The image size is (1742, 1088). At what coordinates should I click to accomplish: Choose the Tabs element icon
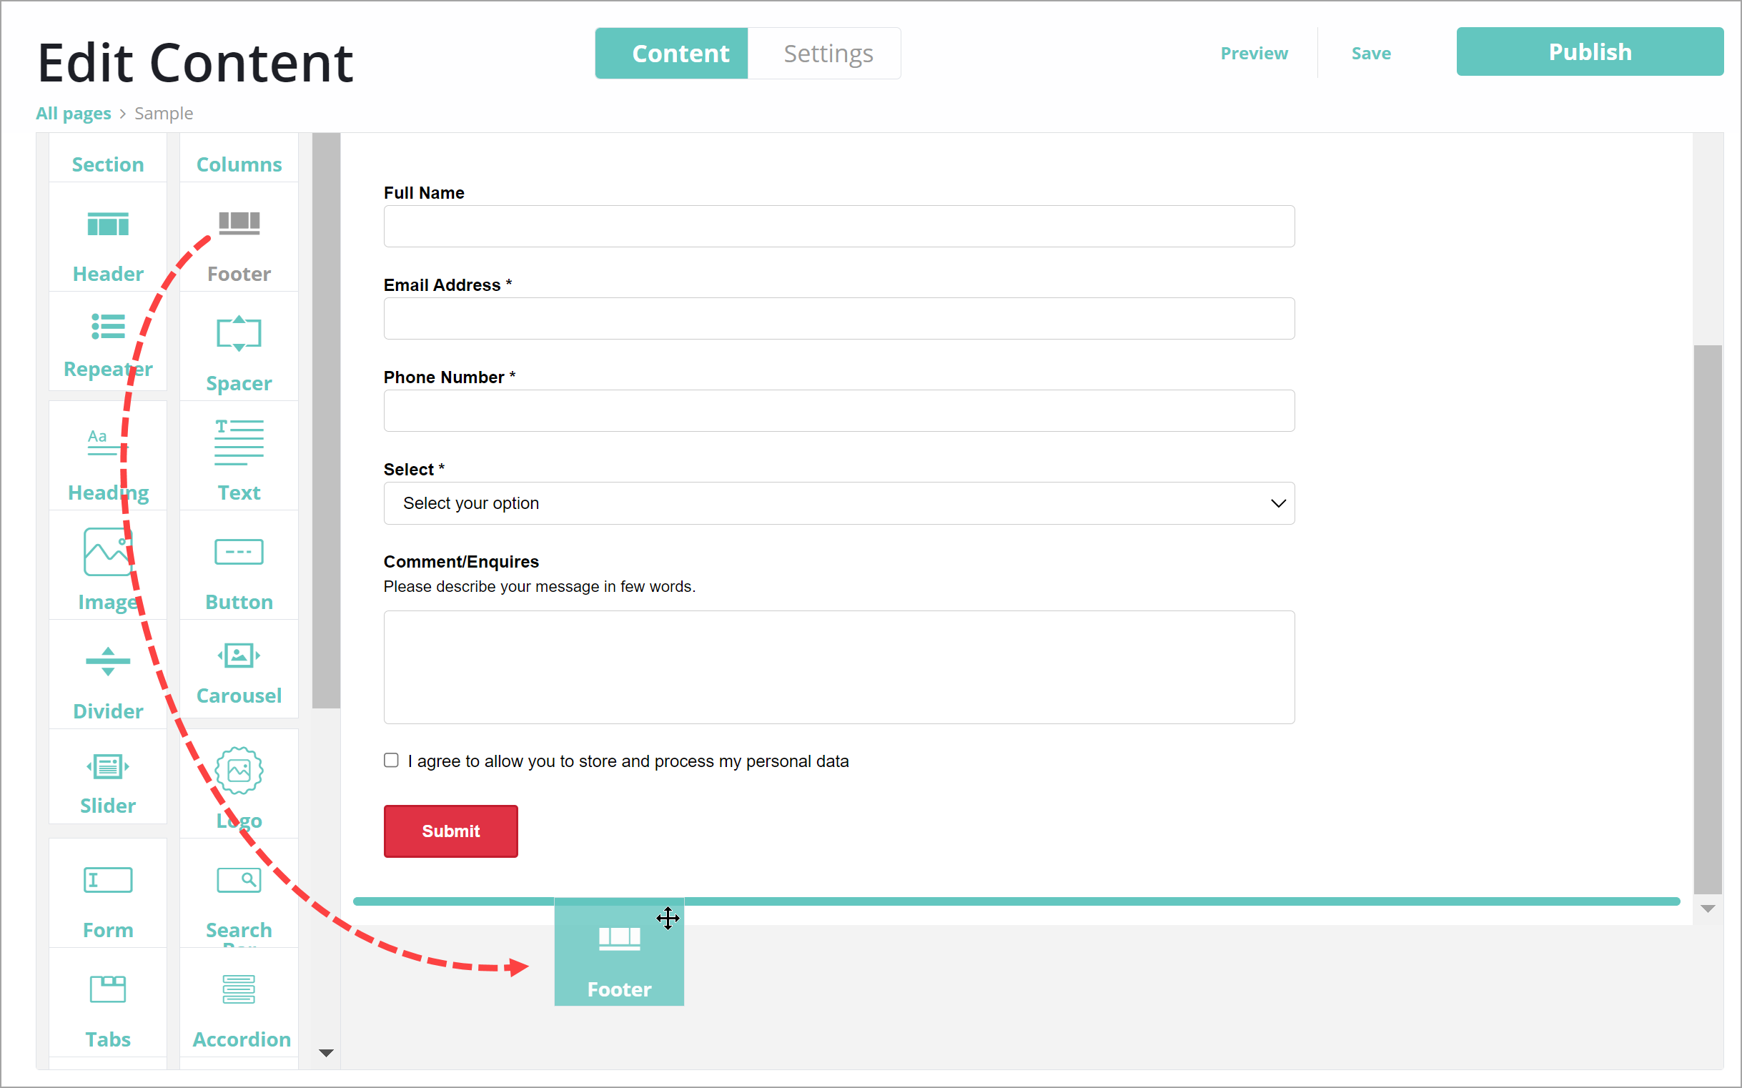(108, 989)
